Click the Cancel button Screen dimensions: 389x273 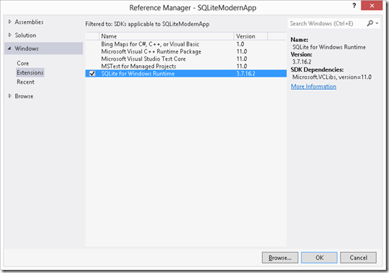point(359,258)
